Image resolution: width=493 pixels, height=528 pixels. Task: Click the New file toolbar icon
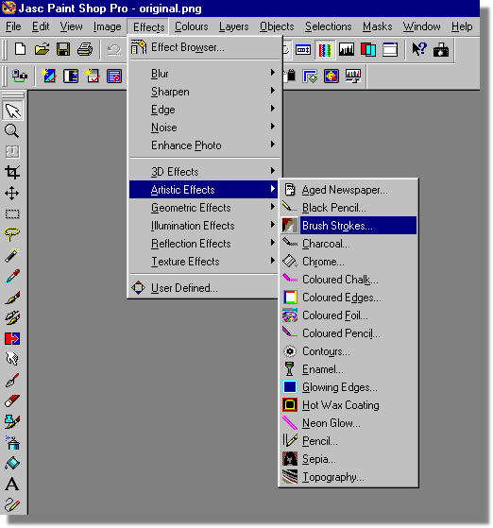(x=20, y=49)
